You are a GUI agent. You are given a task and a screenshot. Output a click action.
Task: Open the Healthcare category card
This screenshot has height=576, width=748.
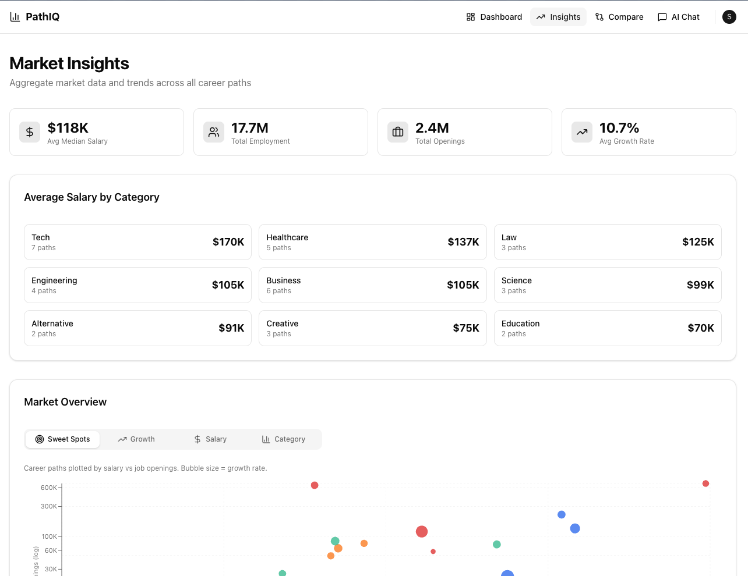[x=373, y=242]
